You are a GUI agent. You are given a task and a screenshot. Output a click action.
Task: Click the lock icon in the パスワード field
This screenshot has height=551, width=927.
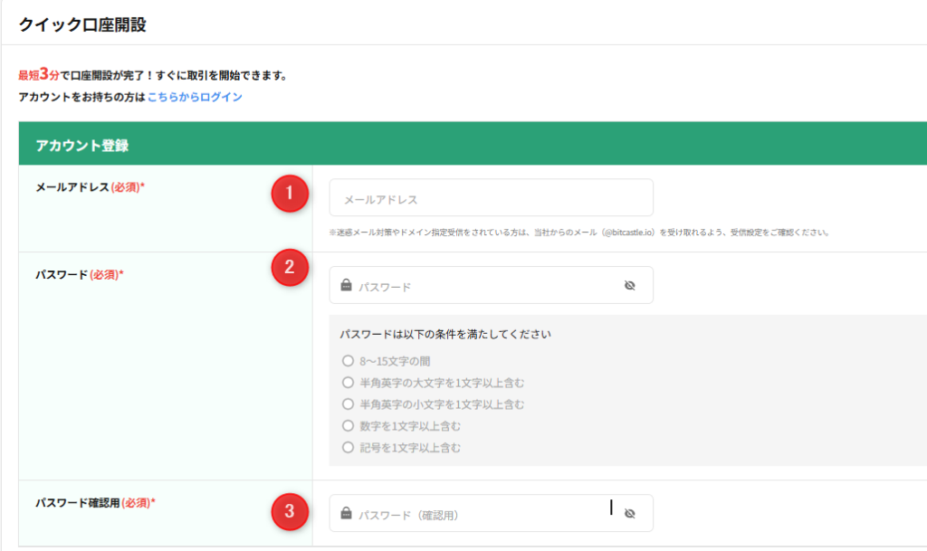click(346, 286)
